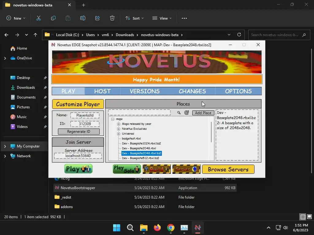Open the New dropdown in Explorer

(16, 18)
